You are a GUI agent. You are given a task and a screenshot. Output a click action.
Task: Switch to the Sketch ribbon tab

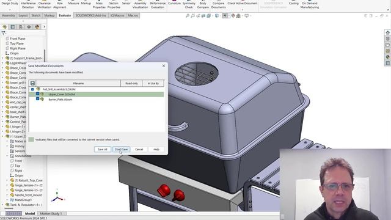coord(35,15)
